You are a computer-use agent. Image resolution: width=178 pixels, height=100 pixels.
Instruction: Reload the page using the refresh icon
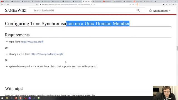[8, 4]
